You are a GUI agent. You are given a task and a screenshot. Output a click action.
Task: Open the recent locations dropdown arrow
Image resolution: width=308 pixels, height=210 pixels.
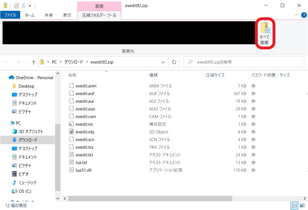point(27,62)
